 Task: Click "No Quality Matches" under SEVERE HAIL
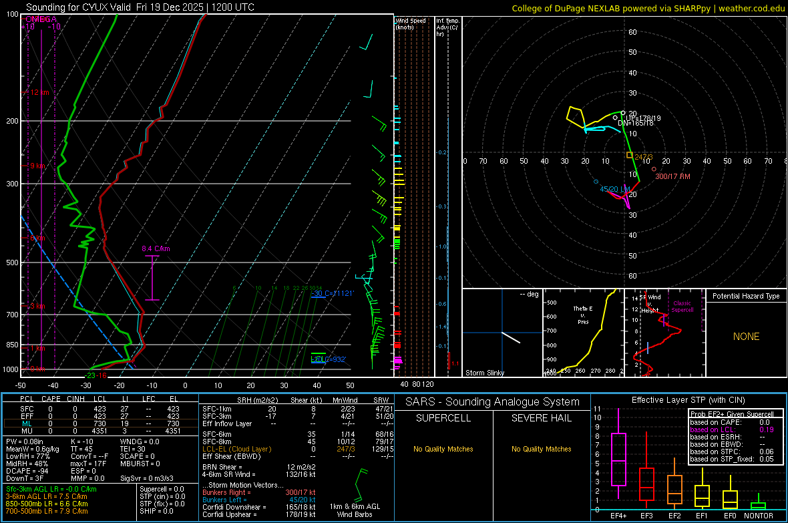(x=541, y=449)
